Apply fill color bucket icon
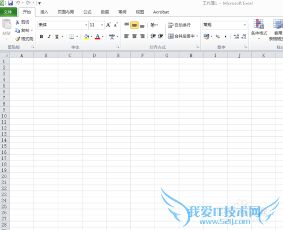283x230 pixels. (87, 37)
